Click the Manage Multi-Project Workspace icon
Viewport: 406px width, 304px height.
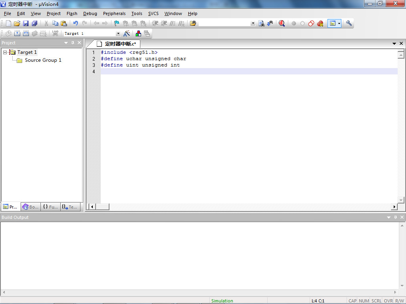pos(147,33)
